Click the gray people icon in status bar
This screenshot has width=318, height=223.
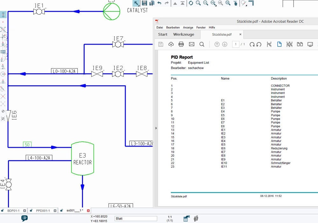coord(196,219)
